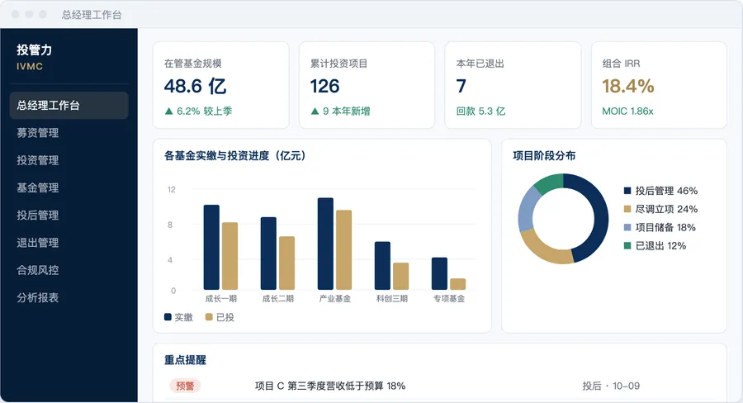This screenshot has width=743, height=403.
Task: Click the 成长一期 navy 实缴 bar
Action: tap(211, 248)
